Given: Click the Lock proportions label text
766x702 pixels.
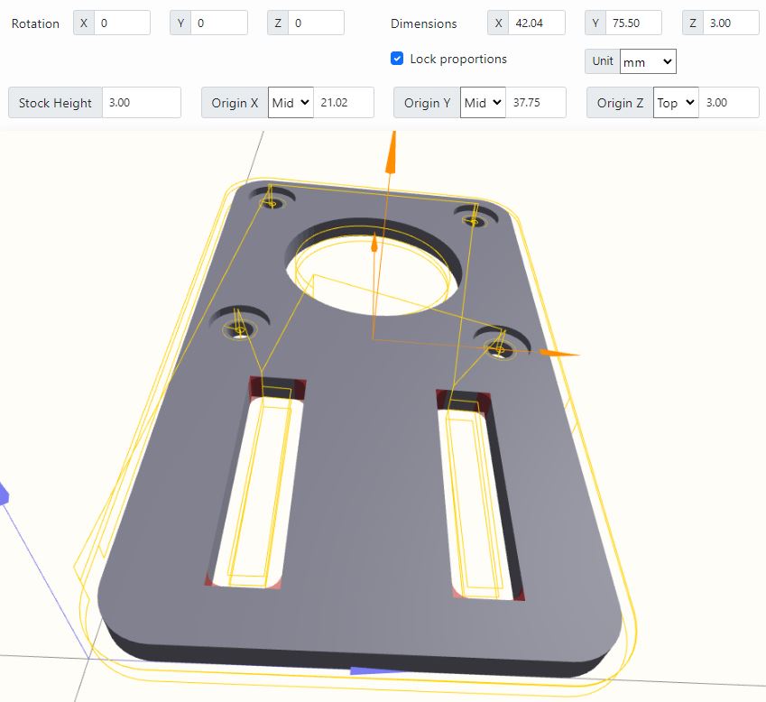Looking at the screenshot, I should point(458,60).
